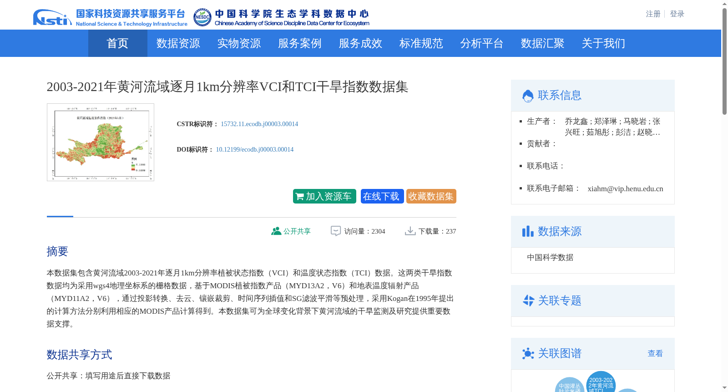Screen dimensions: 728x392
Task: Click the 登录 link
Action: 677,14
